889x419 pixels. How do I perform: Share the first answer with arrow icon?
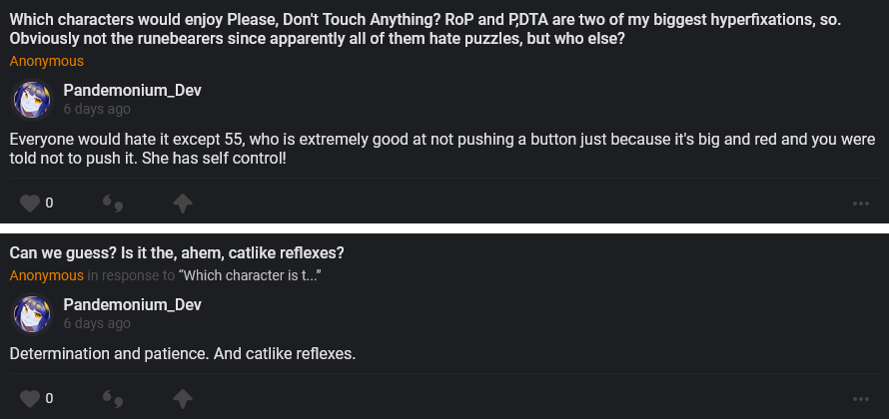(x=182, y=204)
